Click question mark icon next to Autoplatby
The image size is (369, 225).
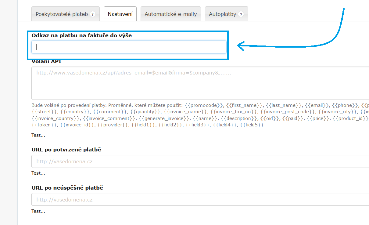[241, 14]
